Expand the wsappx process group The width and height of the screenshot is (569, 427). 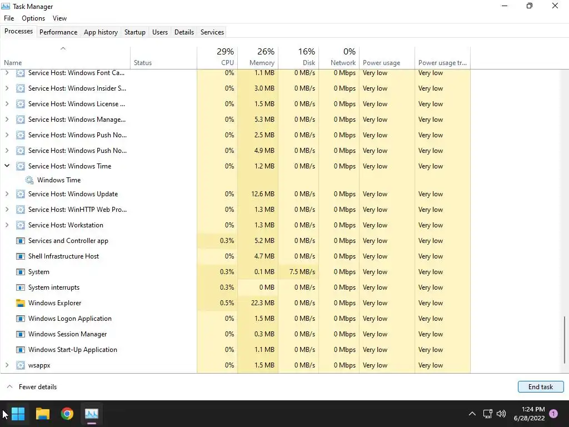point(7,365)
